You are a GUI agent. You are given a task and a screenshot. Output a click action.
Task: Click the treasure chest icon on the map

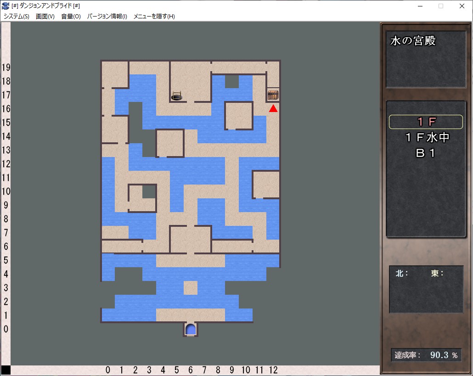(x=273, y=95)
